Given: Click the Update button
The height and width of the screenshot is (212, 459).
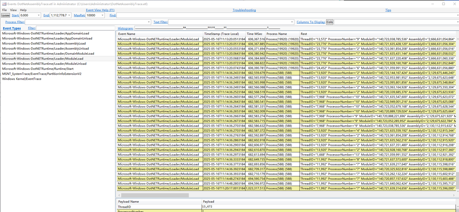Looking at the screenshot, I should click(x=5, y=15).
